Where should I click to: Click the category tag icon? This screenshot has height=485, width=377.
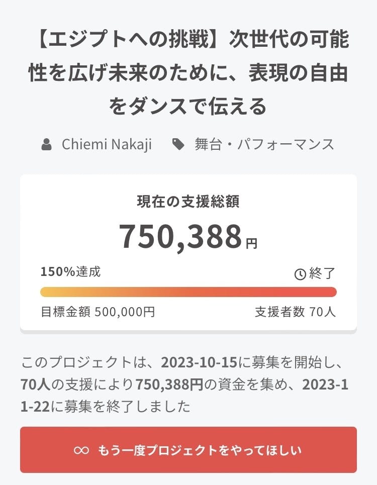pyautogui.click(x=178, y=145)
